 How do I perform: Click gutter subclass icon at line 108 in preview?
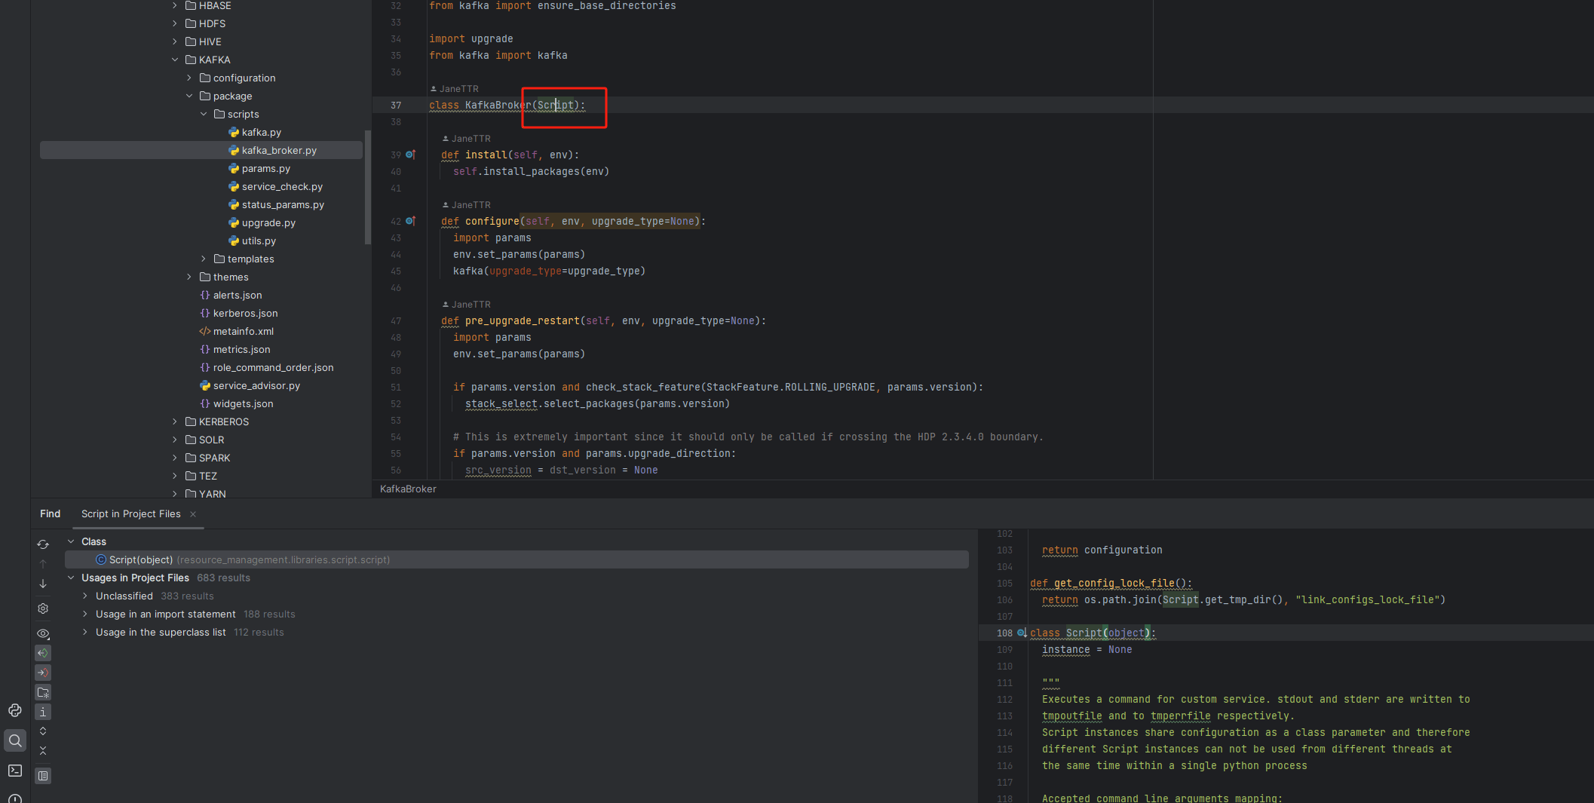pyautogui.click(x=1022, y=633)
